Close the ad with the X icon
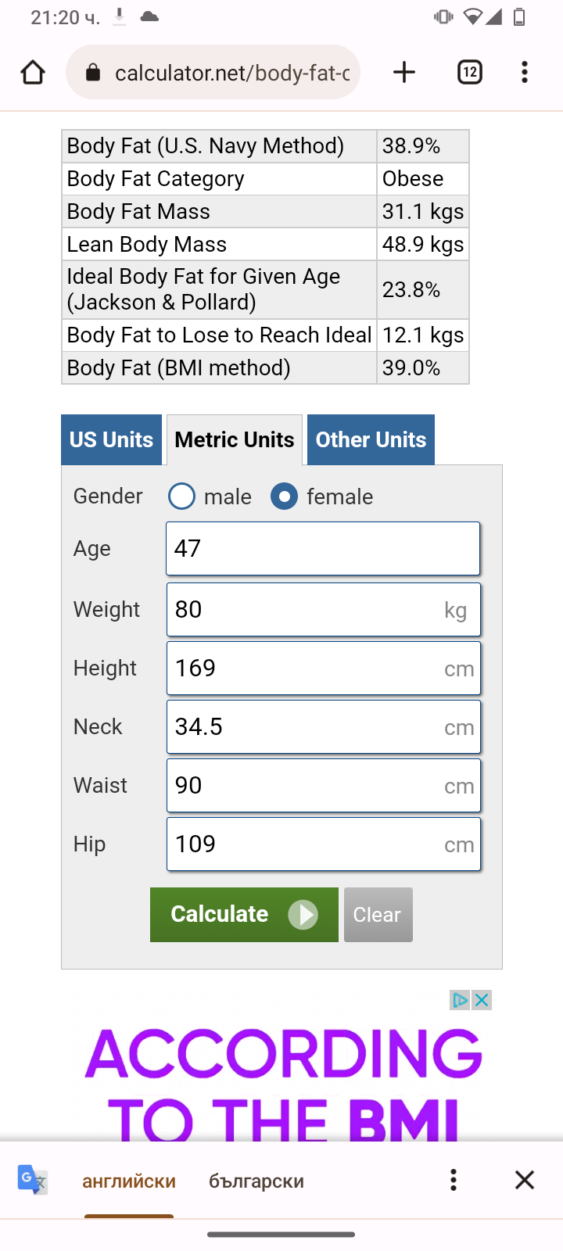The image size is (563, 1251). click(482, 1000)
